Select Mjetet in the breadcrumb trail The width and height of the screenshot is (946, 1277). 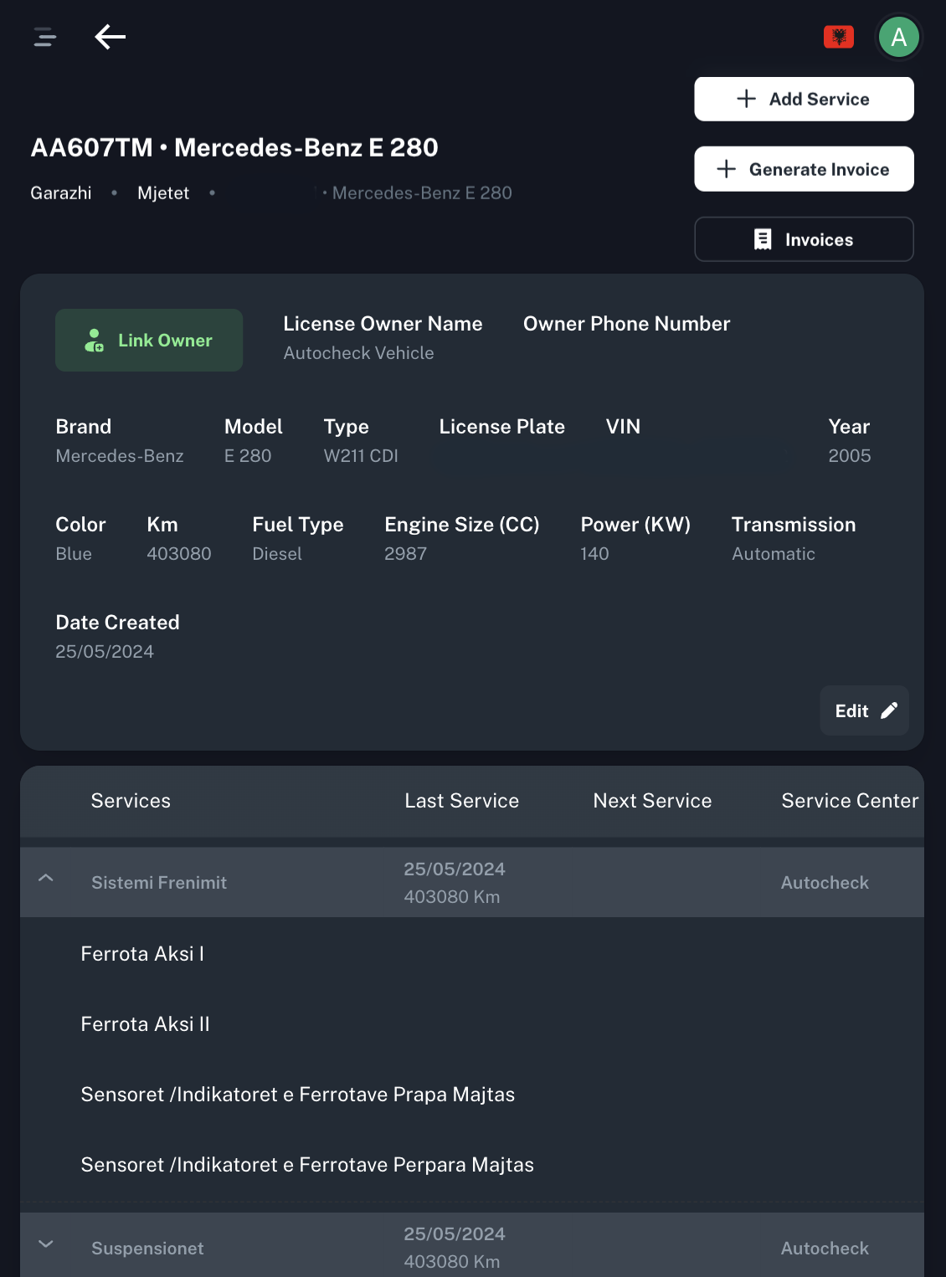coord(163,192)
